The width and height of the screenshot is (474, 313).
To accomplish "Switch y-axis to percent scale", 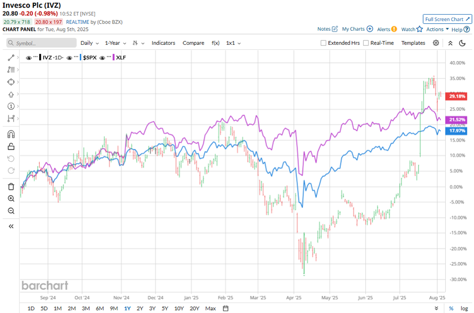I will [x=451, y=308].
